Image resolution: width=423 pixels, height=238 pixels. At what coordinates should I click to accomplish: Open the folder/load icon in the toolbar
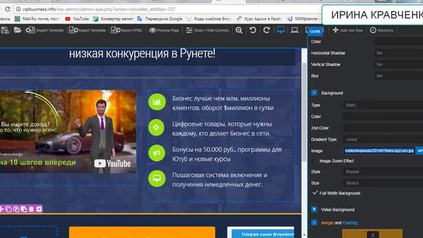(x=18, y=30)
